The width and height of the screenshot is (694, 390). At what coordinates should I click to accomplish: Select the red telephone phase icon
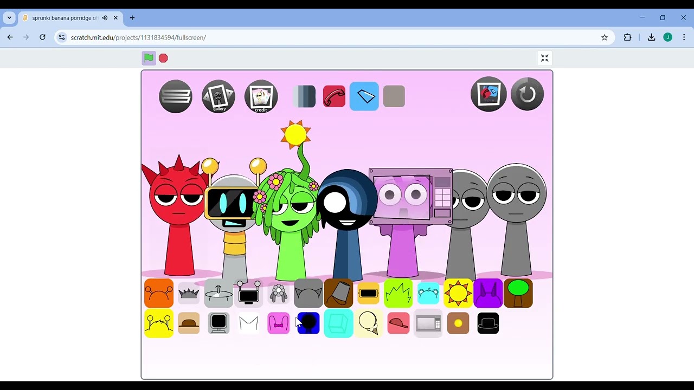click(334, 96)
